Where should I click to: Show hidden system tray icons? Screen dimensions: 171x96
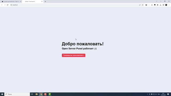[147, 94]
